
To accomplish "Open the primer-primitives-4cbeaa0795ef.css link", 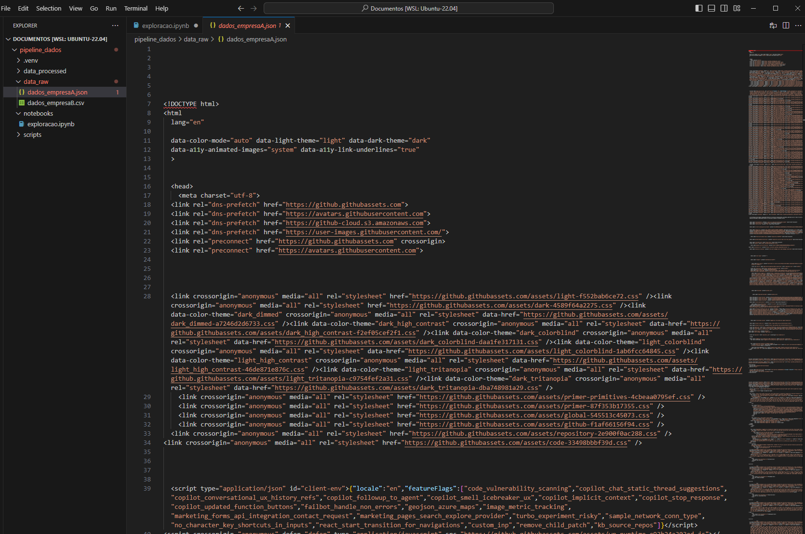I will (x=555, y=397).
